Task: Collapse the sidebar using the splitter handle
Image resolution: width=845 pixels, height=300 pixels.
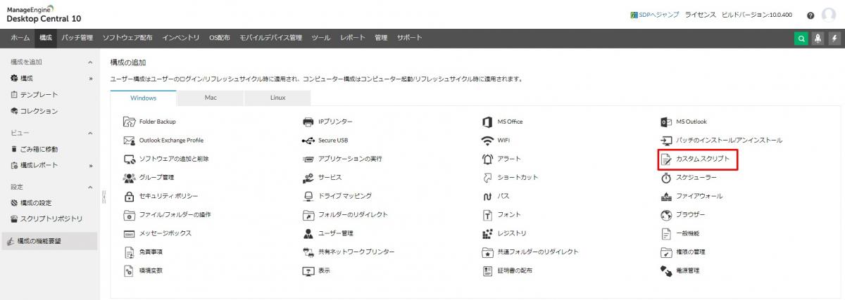Action: (104, 195)
